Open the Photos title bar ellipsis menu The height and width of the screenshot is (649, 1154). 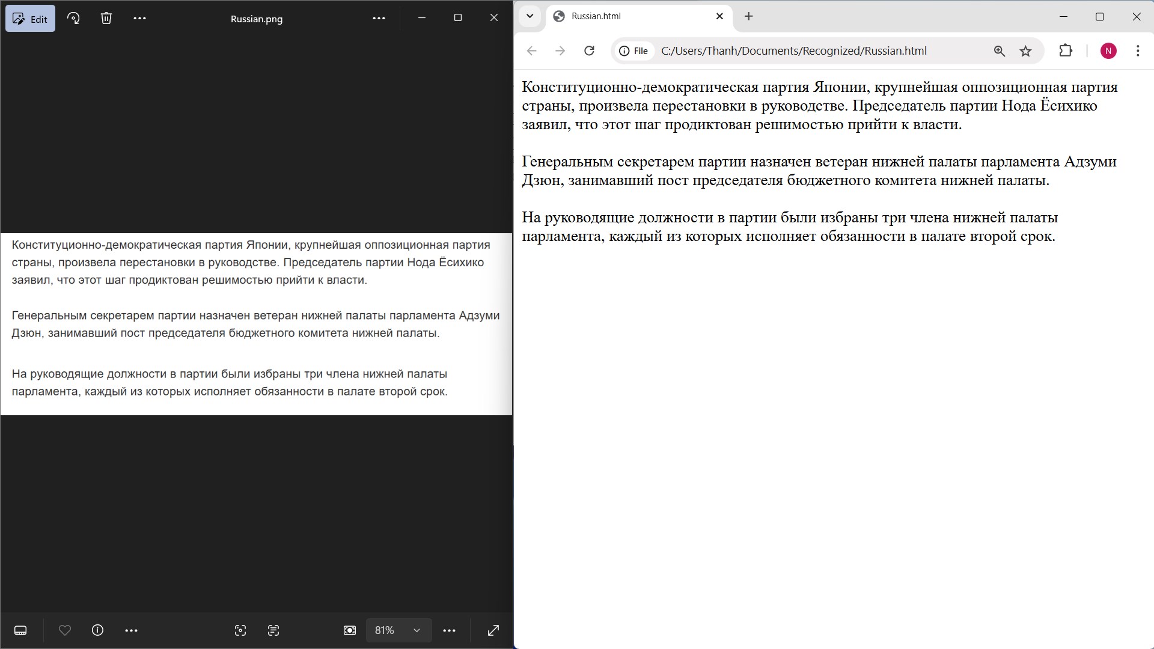coord(379,18)
